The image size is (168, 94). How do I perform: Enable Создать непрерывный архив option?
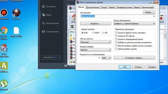(116, 39)
